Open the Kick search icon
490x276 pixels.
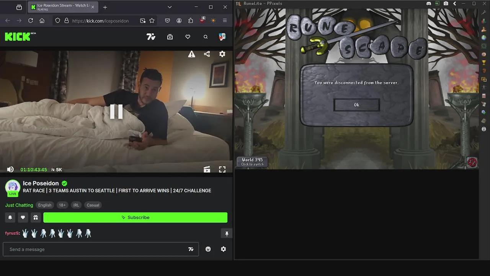206,37
